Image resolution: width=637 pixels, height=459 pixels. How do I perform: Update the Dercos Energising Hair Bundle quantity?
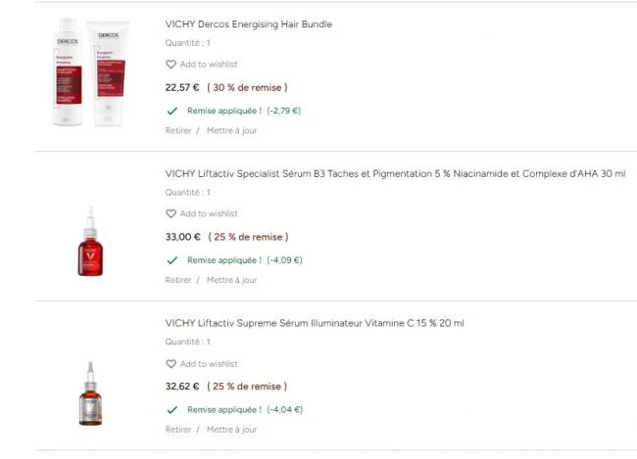click(x=231, y=131)
